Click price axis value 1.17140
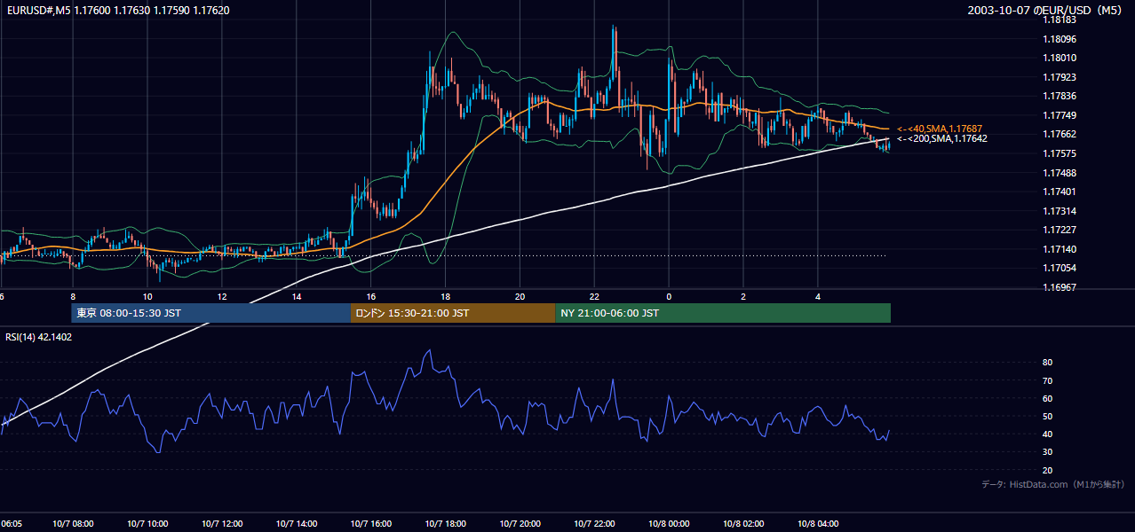1135x532 pixels. (x=1058, y=249)
